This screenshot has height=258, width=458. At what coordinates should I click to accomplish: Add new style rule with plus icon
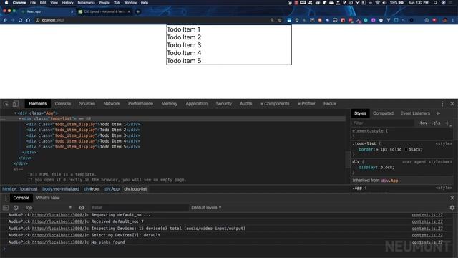point(447,123)
